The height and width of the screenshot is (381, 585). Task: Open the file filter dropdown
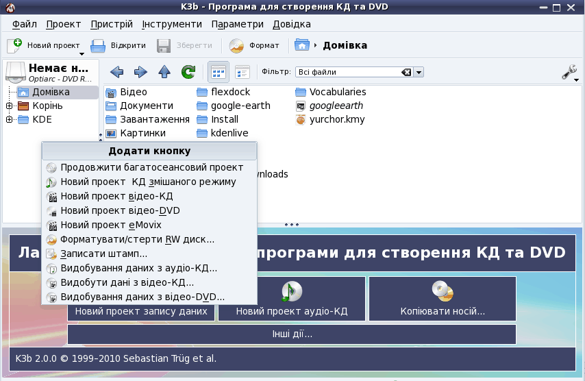point(419,72)
